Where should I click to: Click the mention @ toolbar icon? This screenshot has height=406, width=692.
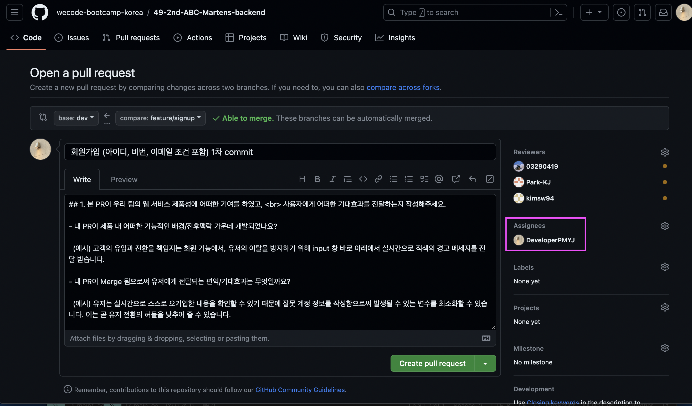439,179
